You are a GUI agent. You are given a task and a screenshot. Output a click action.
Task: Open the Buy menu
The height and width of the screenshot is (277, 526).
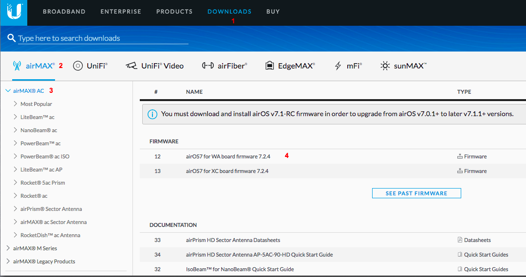(273, 12)
